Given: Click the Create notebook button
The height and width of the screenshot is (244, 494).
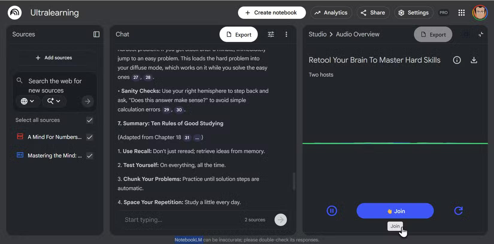Looking at the screenshot, I should (272, 13).
